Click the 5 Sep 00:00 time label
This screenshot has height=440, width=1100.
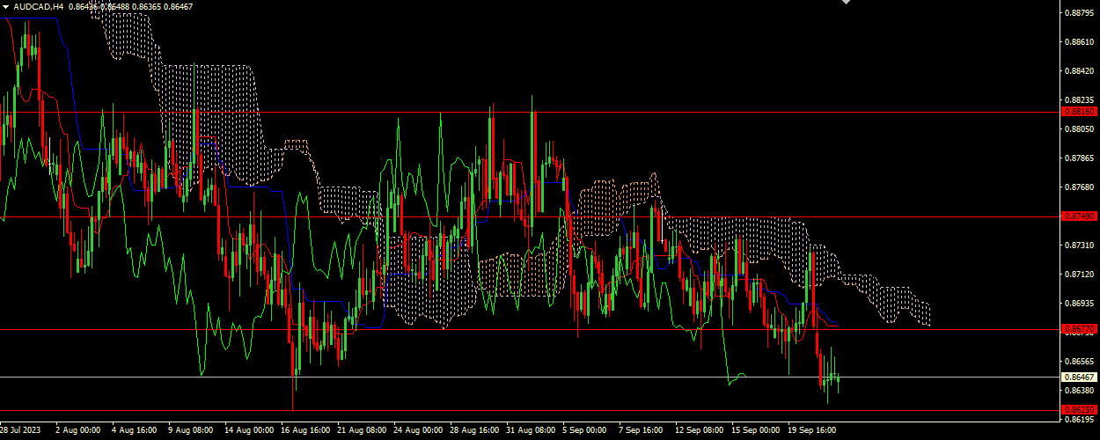[x=585, y=431]
